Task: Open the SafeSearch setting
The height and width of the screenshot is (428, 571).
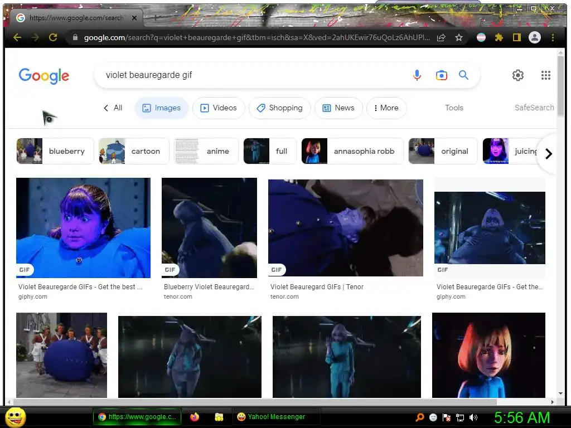Action: click(x=534, y=108)
